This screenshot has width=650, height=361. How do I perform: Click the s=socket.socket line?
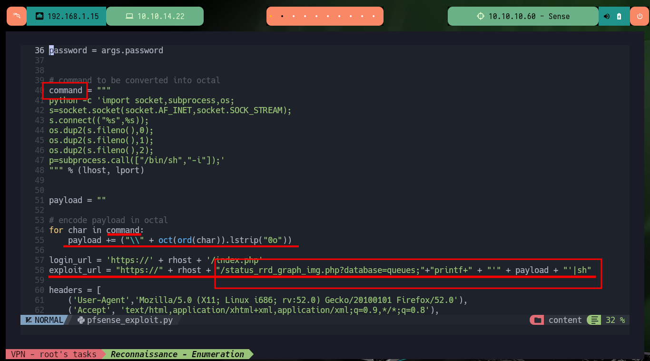170,110
